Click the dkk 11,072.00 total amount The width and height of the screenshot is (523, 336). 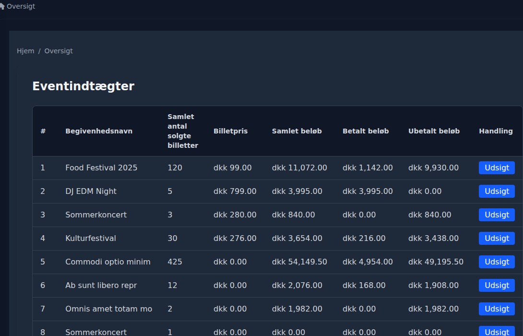tap(299, 168)
